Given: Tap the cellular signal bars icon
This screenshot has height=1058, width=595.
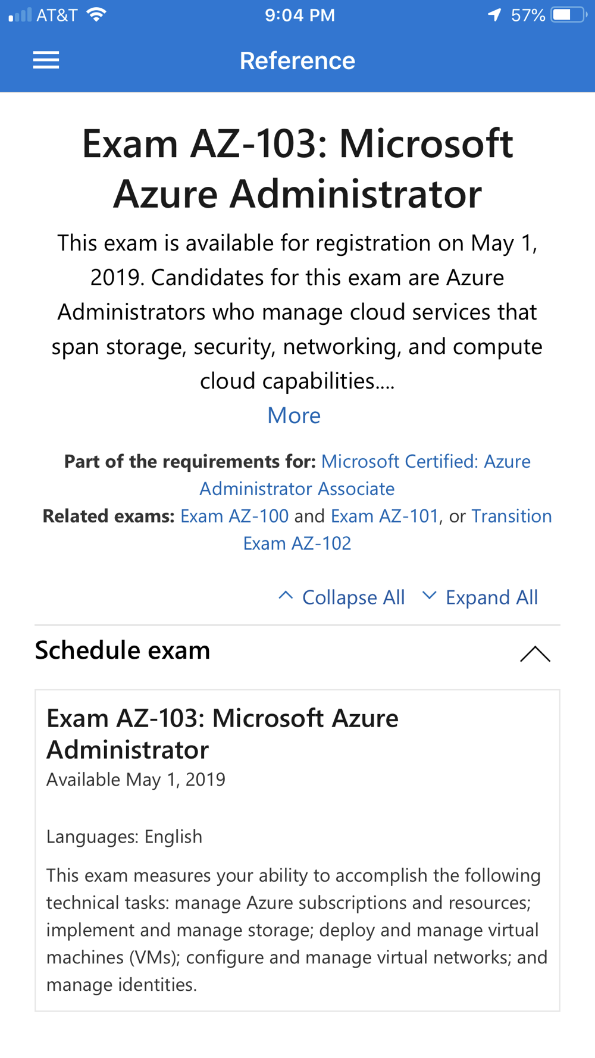Looking at the screenshot, I should coord(20,15).
